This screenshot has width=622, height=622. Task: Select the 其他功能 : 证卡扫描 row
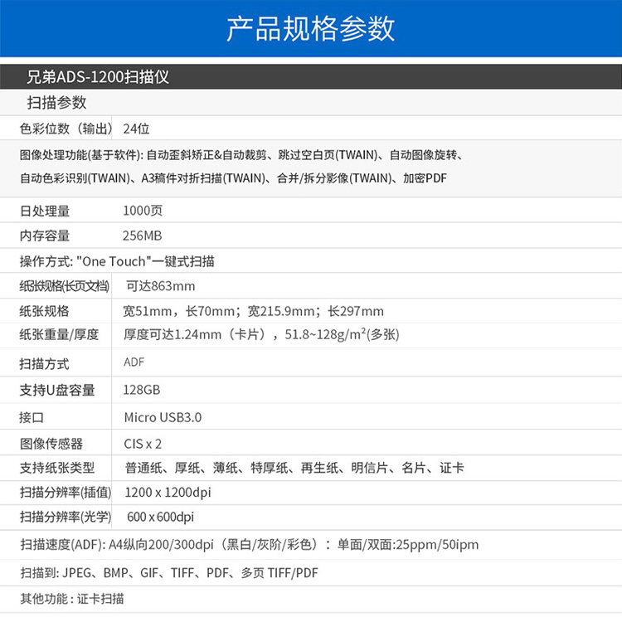coord(72,599)
